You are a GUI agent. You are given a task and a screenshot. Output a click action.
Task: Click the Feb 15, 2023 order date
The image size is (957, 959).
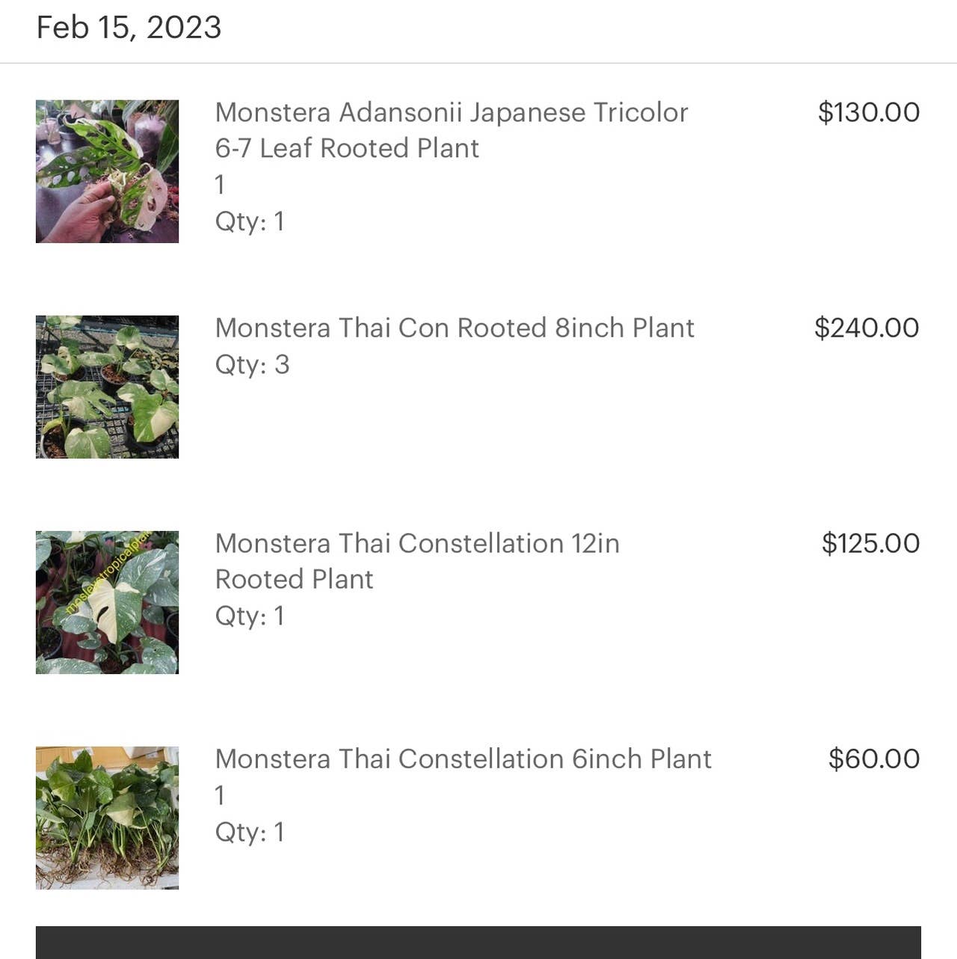pyautogui.click(x=129, y=28)
